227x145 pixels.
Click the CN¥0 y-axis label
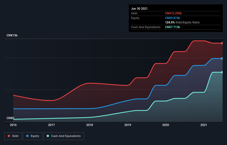11,118
